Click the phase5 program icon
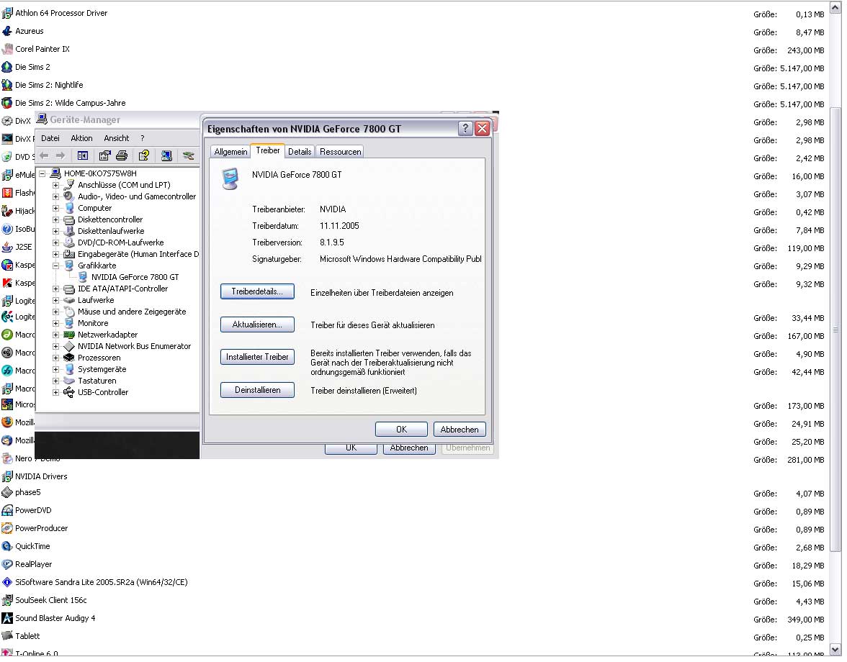 pyautogui.click(x=7, y=493)
